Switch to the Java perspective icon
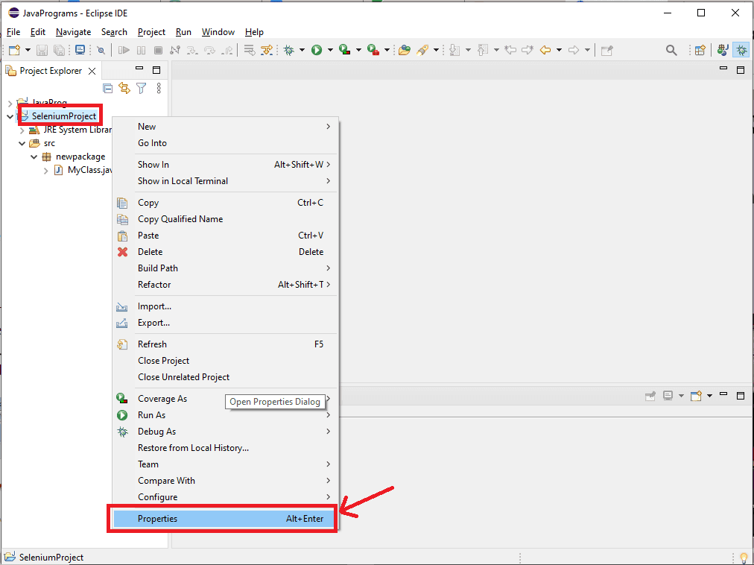Screen dimensions: 754x565 point(722,50)
